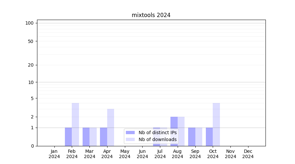This screenshot has height=164, width=295.
Task: Click the Oct 2024 downloads bar
Action: [x=216, y=125]
